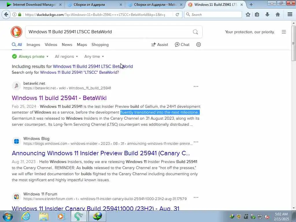
Task: Open new tab with plus button
Action: (251, 5)
